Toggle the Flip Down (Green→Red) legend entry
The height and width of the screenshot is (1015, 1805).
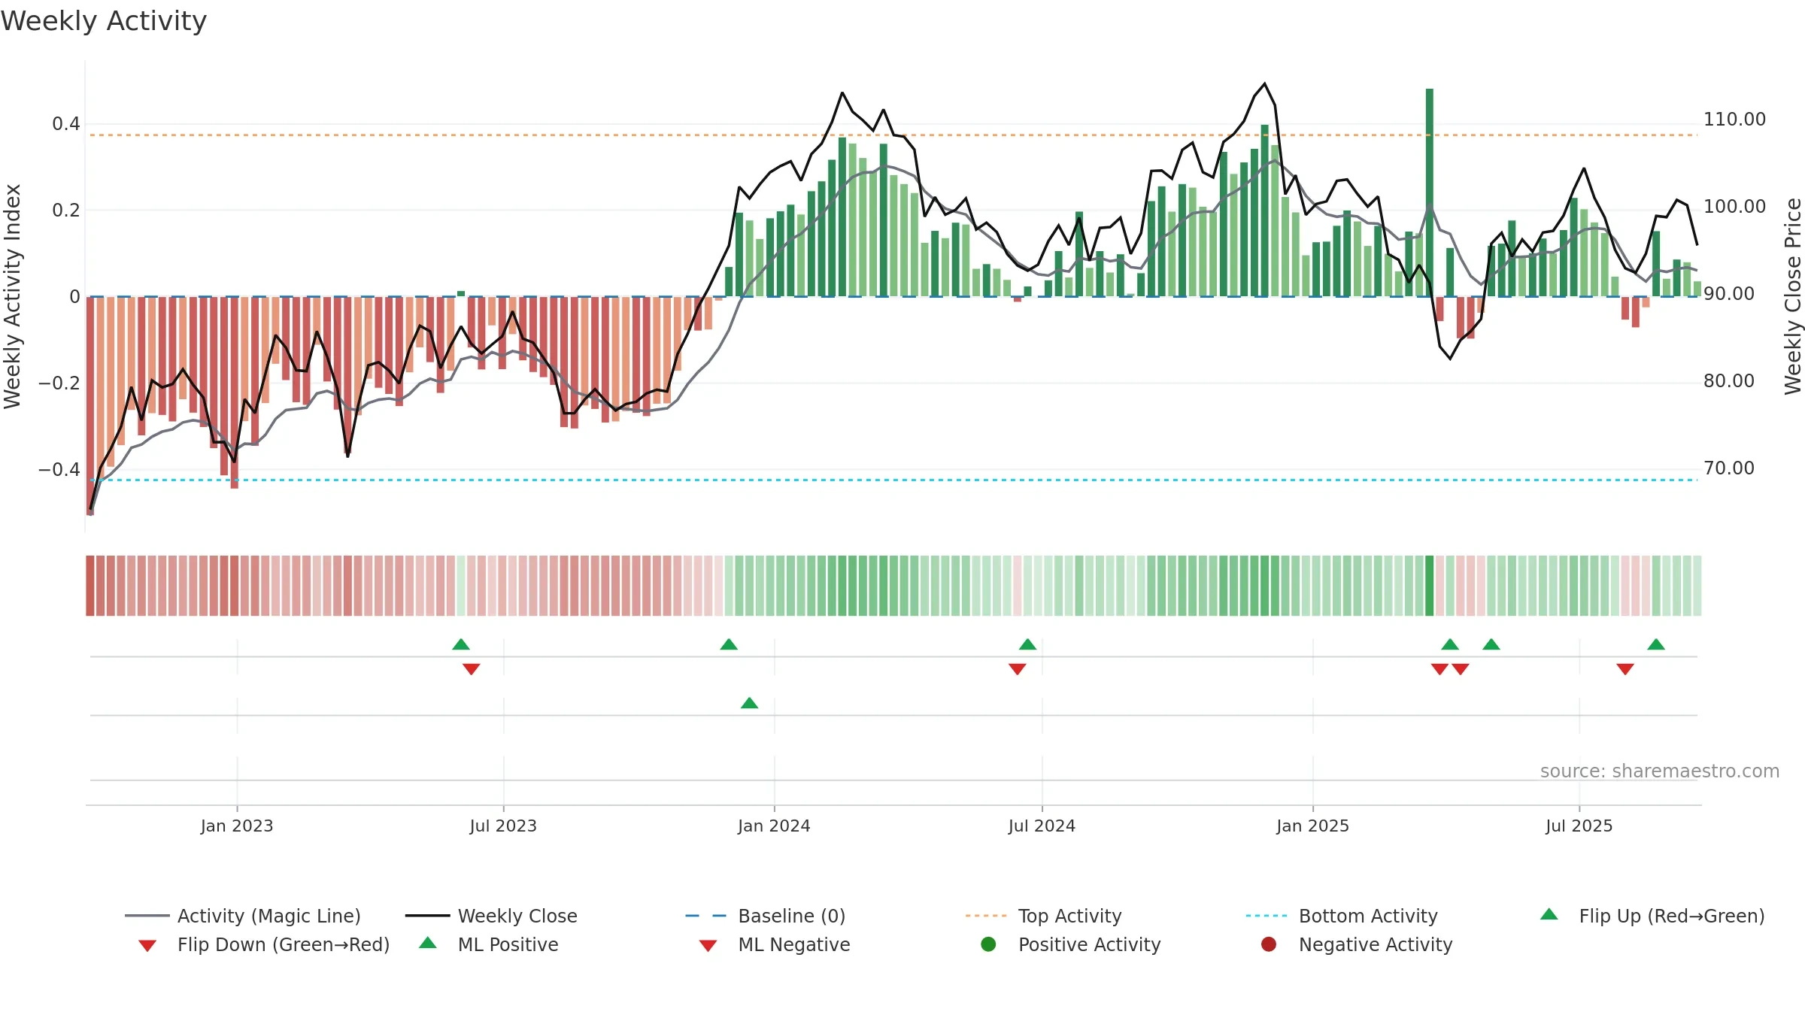(264, 944)
